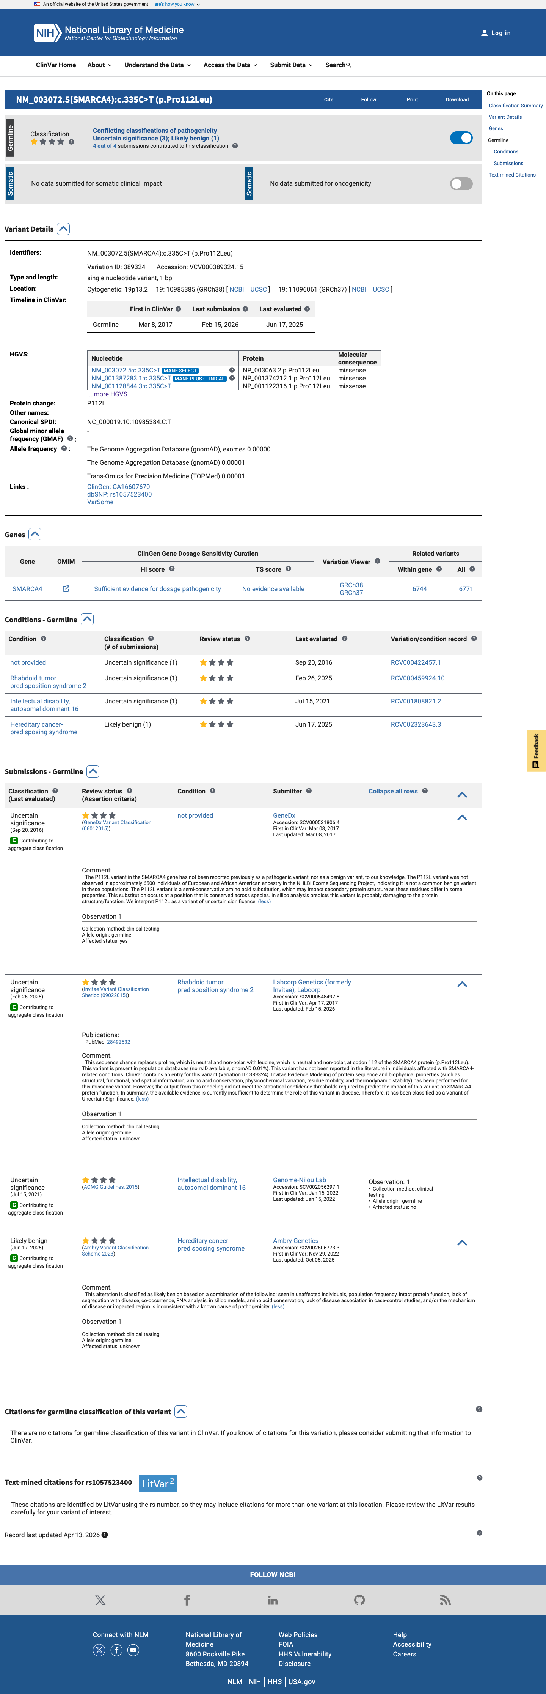Open the Submit Data menu
The height and width of the screenshot is (1694, 546).
pos(291,65)
